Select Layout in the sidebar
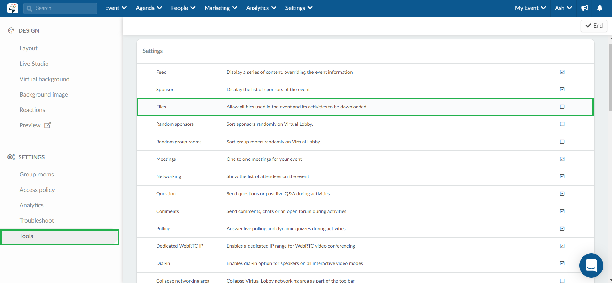 coord(28,48)
